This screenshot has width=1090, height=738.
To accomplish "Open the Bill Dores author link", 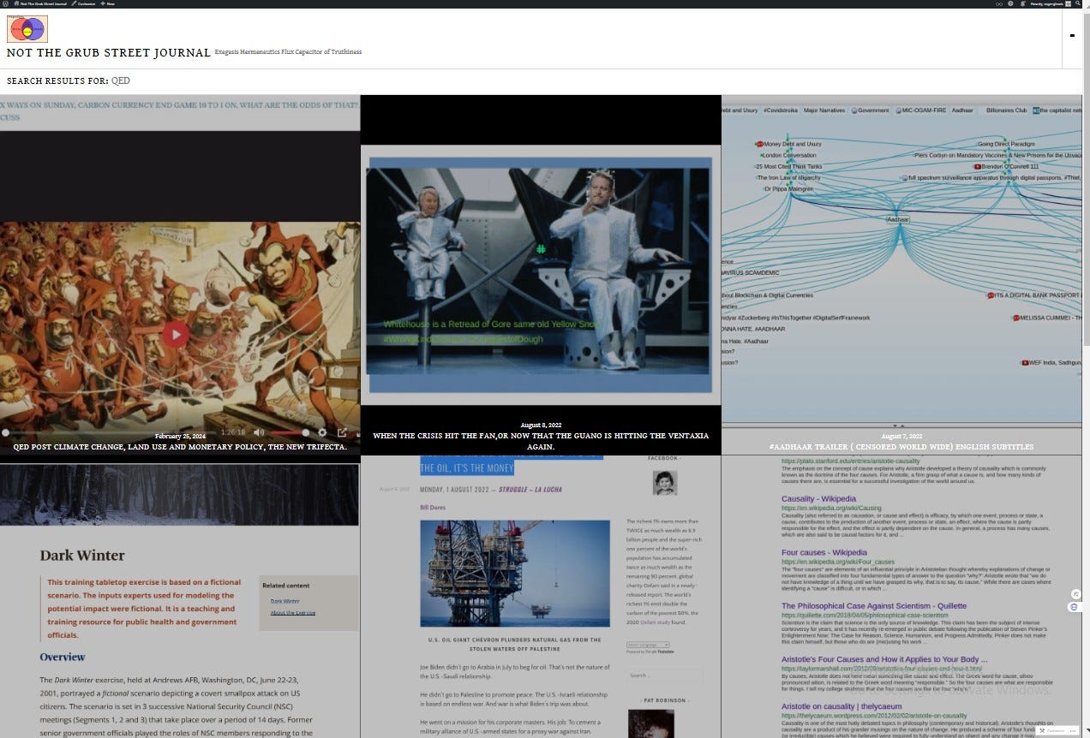I will [x=433, y=508].
